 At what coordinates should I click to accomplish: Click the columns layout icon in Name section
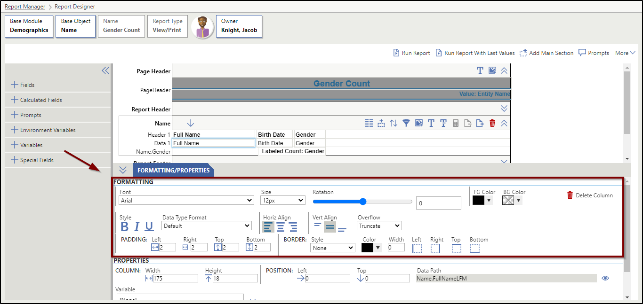pos(369,123)
